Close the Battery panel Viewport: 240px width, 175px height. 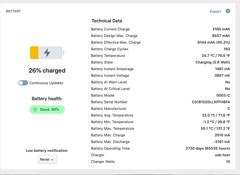pyautogui.click(x=228, y=11)
